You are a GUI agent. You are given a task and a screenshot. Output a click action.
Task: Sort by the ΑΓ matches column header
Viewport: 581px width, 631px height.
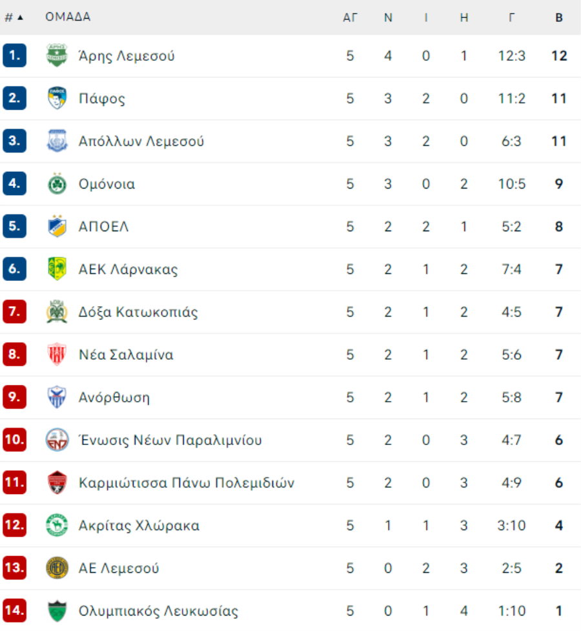click(x=350, y=17)
